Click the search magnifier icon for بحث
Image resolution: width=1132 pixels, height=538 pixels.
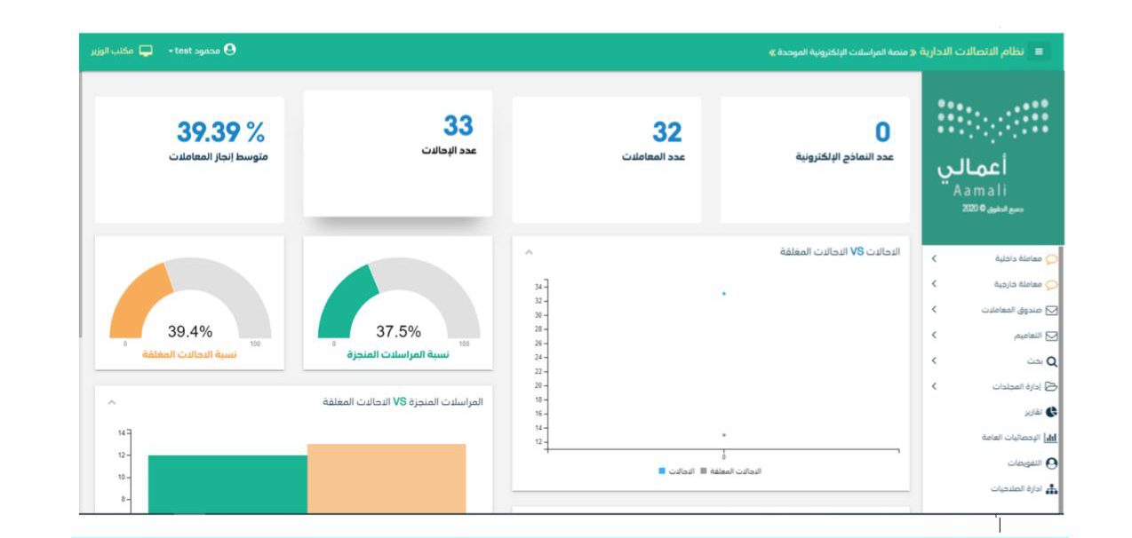point(1052,362)
